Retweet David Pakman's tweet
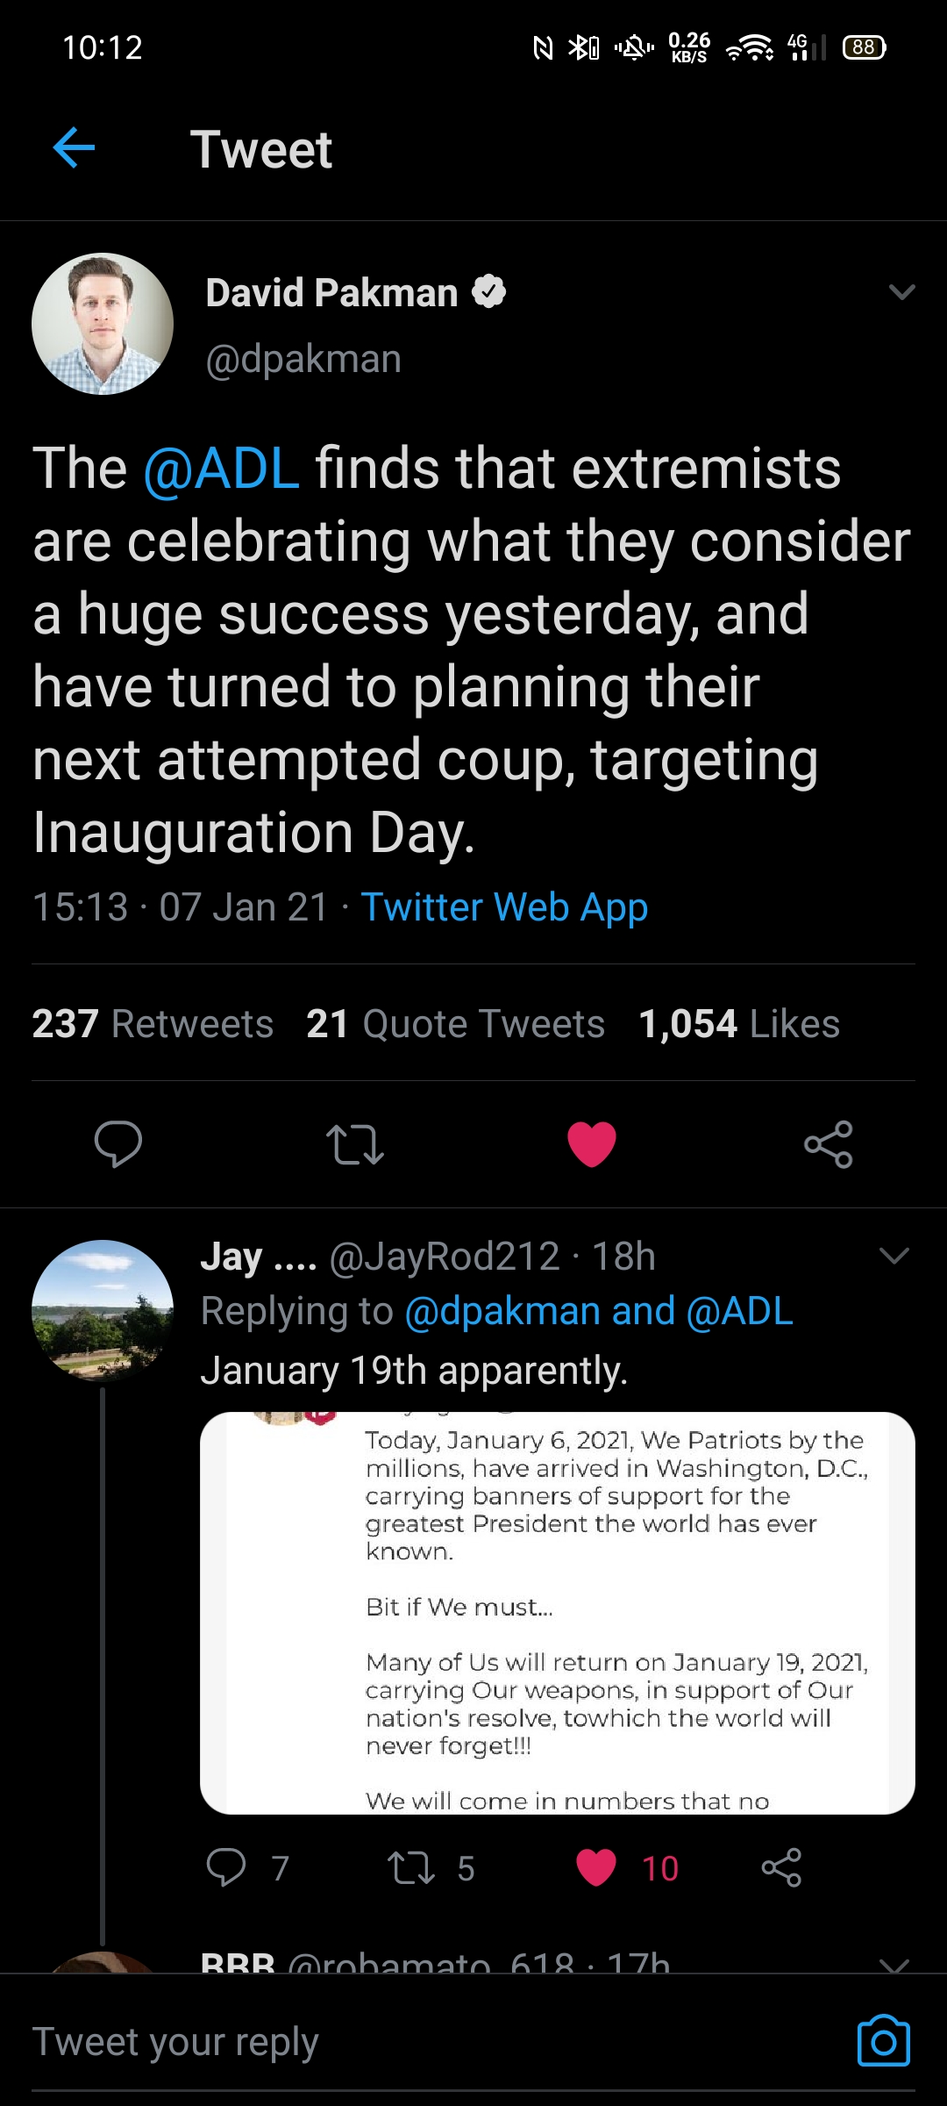Viewport: 947px width, 2106px height. click(355, 1144)
